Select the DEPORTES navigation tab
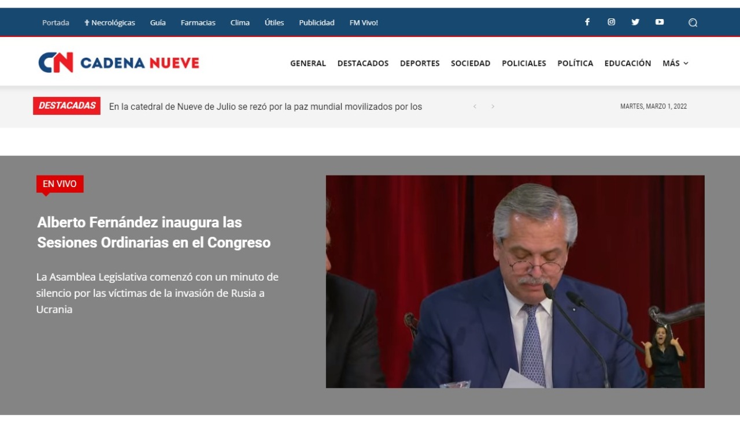The width and height of the screenshot is (740, 429). (x=420, y=64)
